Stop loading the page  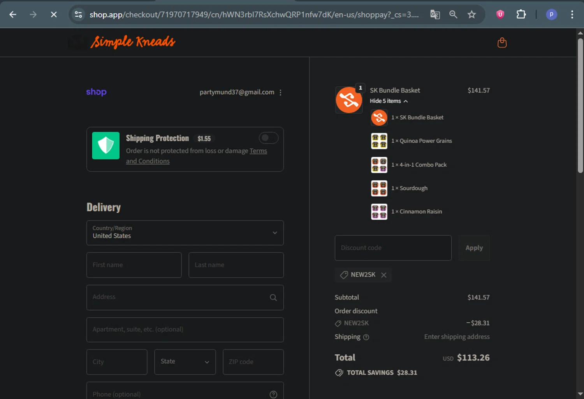[54, 14]
